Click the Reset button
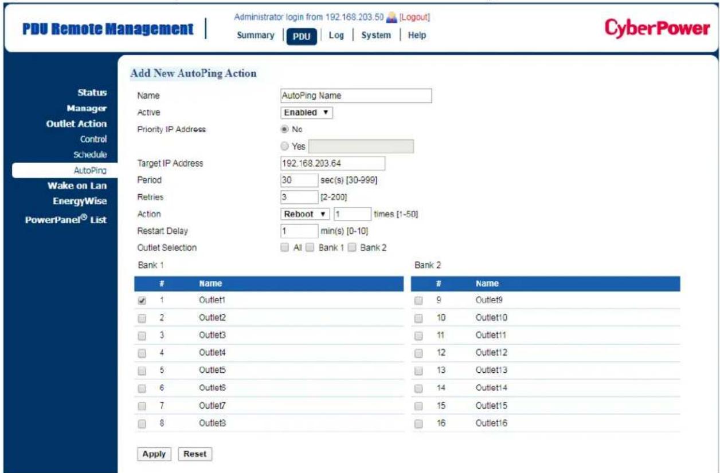This screenshot has height=473, width=720. 195,454
